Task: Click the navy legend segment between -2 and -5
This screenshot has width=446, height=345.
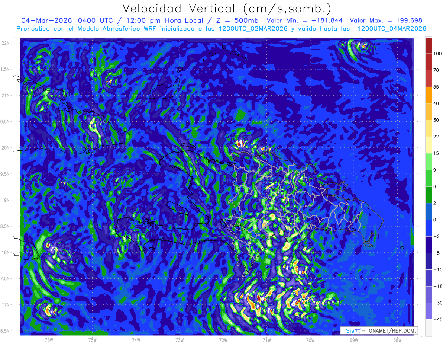Action: (x=429, y=245)
